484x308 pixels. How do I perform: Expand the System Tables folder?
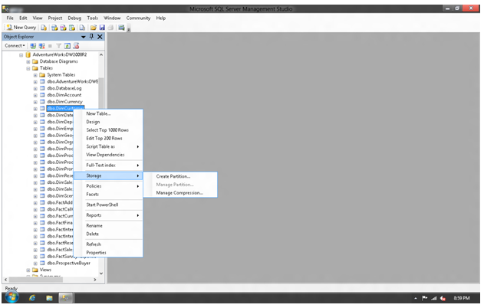click(x=35, y=75)
